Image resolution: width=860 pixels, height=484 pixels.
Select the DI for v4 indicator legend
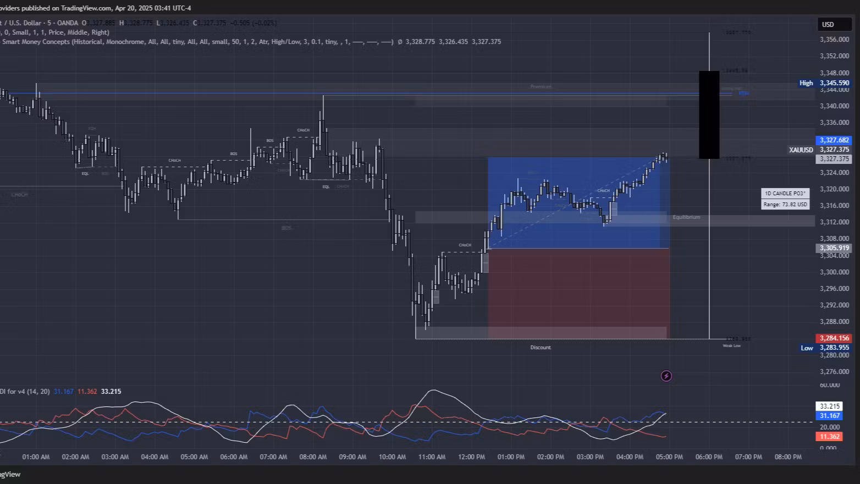(25, 392)
